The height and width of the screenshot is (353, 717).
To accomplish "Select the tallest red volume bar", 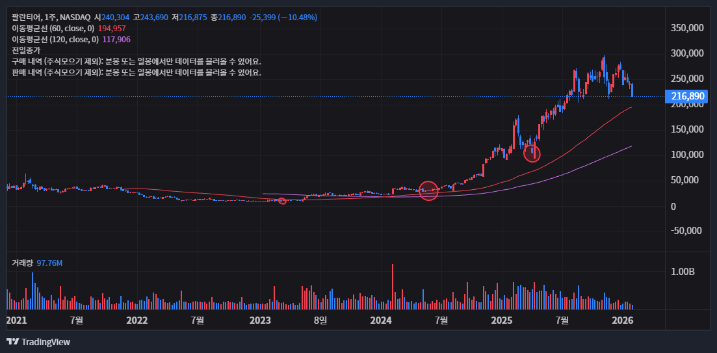I will pyautogui.click(x=393, y=287).
